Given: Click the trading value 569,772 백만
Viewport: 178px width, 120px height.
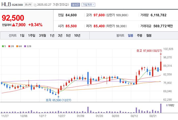Looking at the screenshot, I should pos(163,26).
